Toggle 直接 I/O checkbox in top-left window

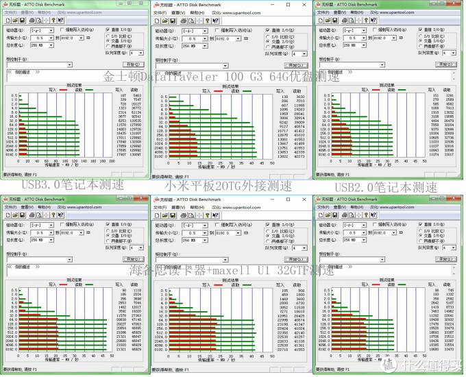click(108, 29)
